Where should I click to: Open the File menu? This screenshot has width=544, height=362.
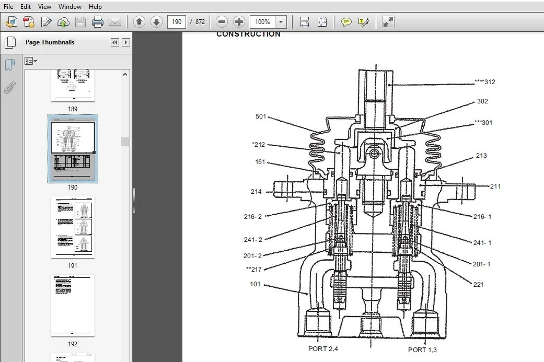click(8, 7)
